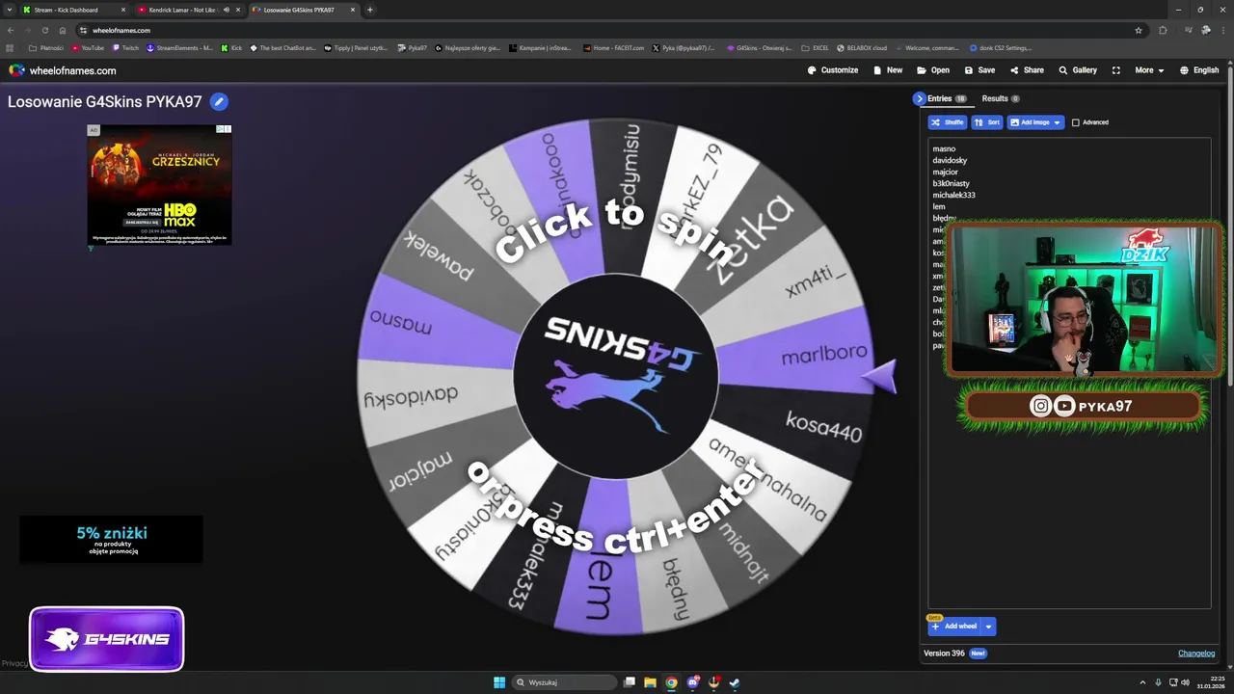Open a saved wheel via Open

click(x=933, y=70)
